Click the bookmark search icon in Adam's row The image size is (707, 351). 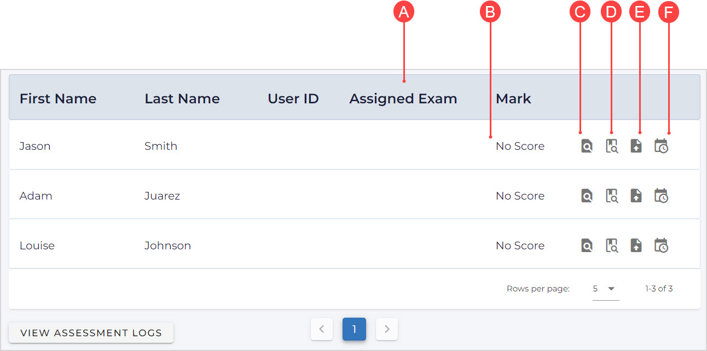[611, 196]
